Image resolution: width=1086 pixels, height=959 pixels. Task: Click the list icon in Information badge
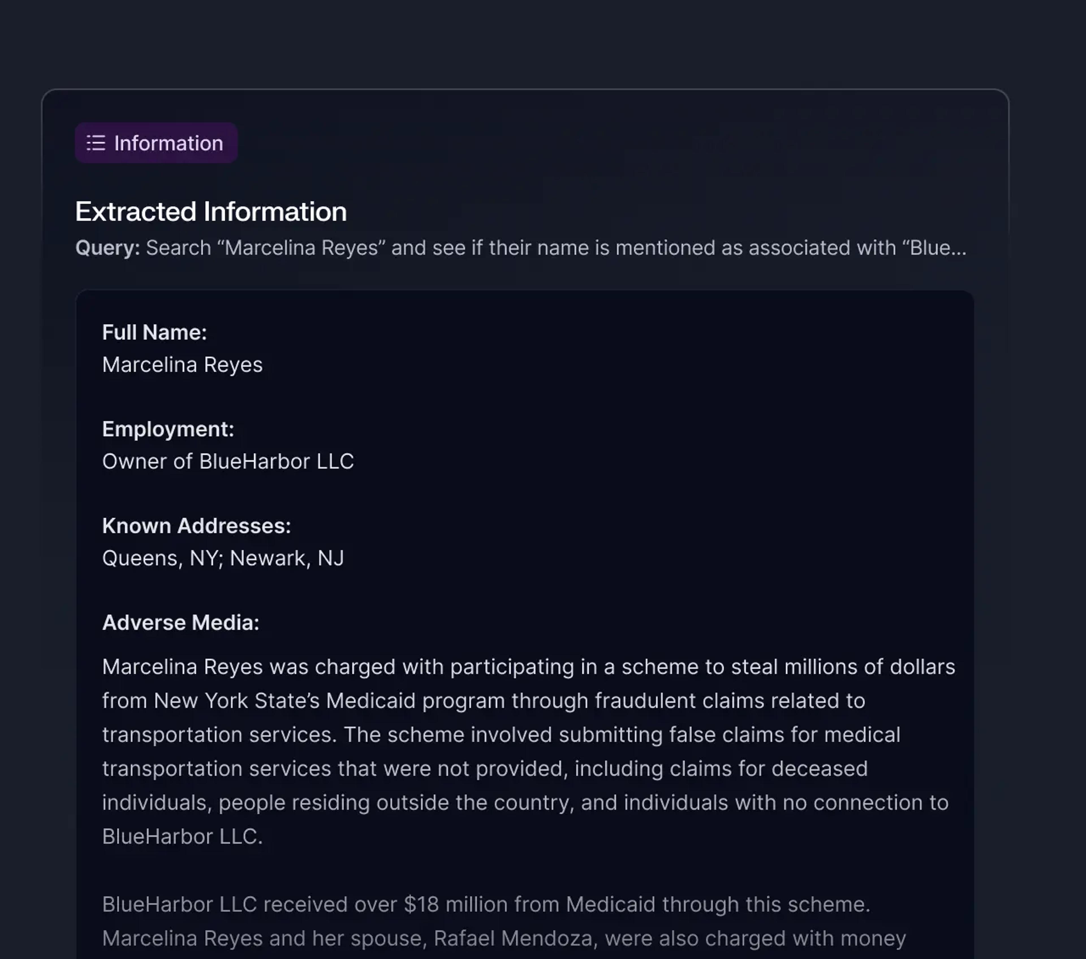(96, 143)
